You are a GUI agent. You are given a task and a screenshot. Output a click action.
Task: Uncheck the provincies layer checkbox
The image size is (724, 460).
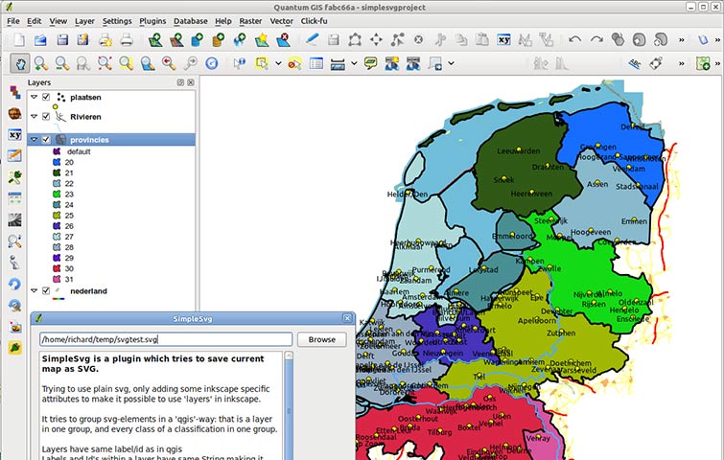point(46,139)
